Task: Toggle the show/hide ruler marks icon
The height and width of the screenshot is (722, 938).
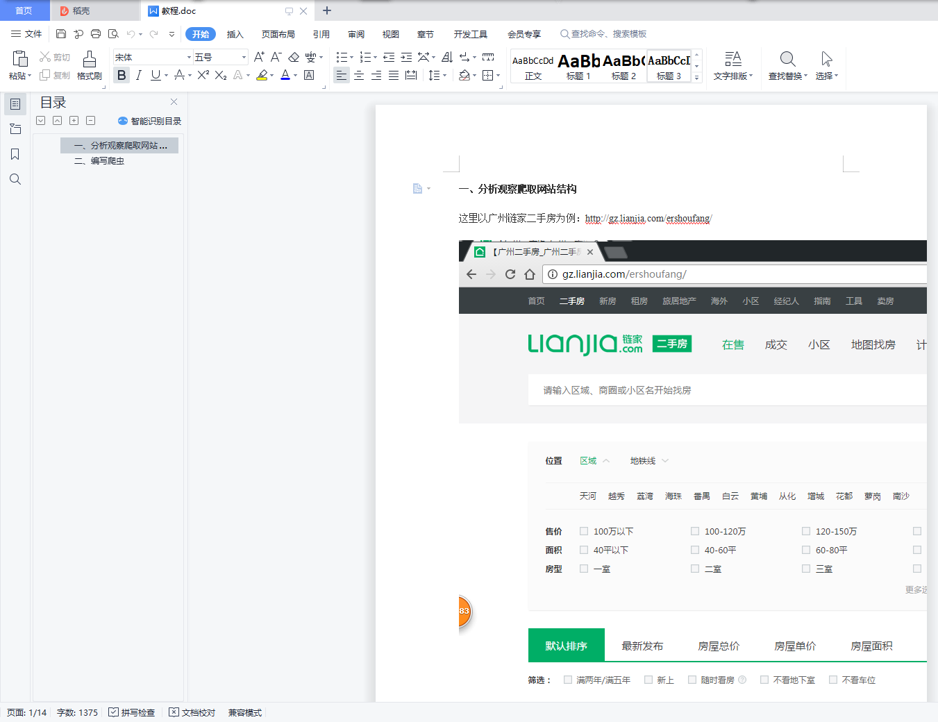Action: pos(488,57)
